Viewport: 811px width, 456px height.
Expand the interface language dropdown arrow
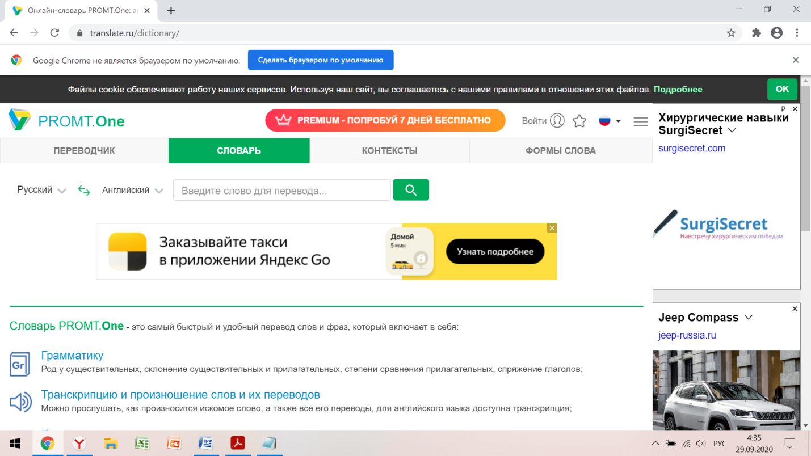point(618,121)
